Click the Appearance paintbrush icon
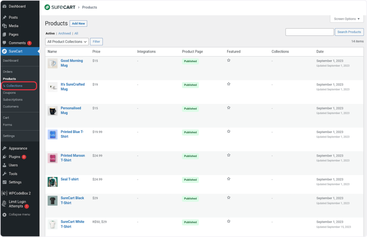Viewport: 367px width, 237px height. [x=4, y=148]
